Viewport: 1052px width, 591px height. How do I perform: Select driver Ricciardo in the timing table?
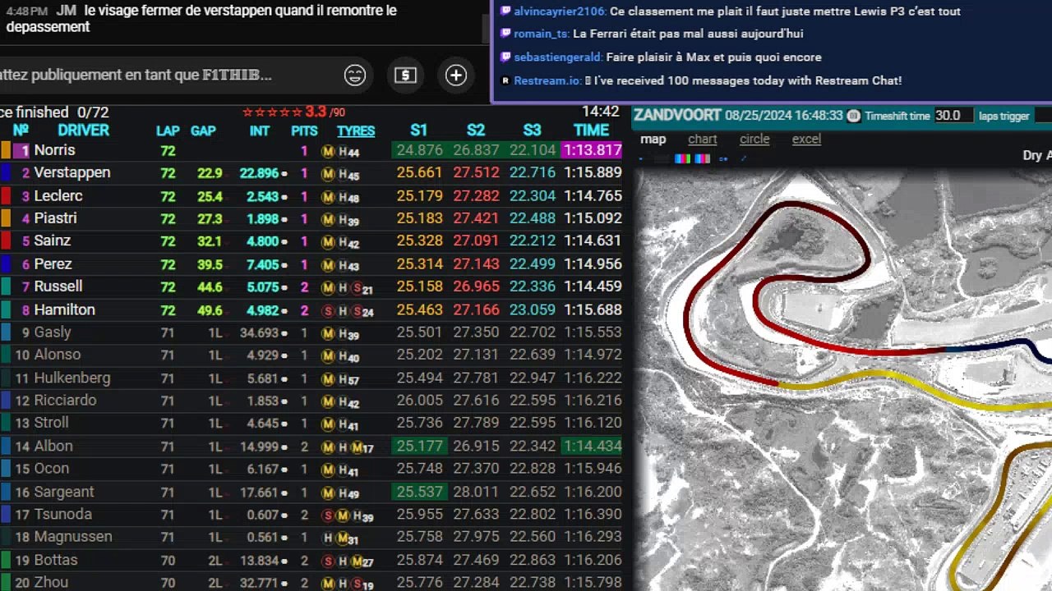(65, 400)
